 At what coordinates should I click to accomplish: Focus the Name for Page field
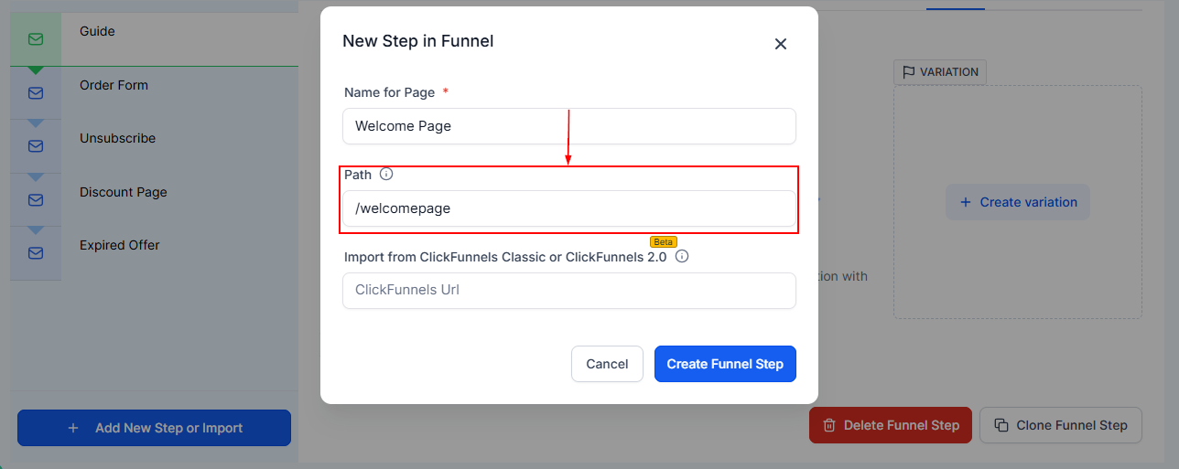pos(569,126)
